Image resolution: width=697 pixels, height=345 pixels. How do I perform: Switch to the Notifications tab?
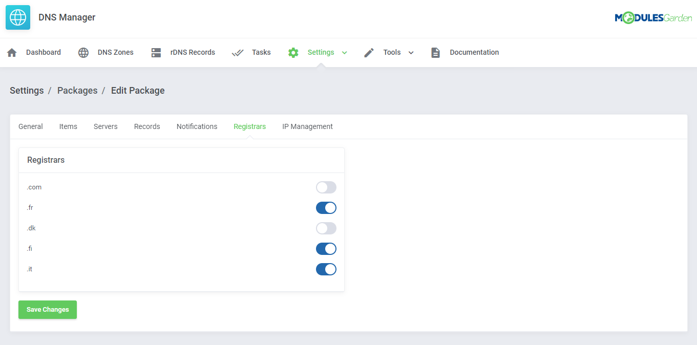pyautogui.click(x=197, y=126)
